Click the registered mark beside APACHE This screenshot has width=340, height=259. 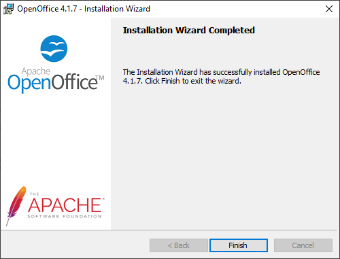pos(103,198)
